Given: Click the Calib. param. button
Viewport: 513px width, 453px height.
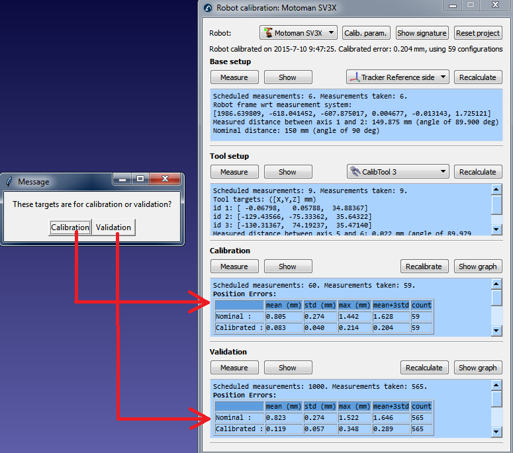Looking at the screenshot, I should pyautogui.click(x=366, y=33).
